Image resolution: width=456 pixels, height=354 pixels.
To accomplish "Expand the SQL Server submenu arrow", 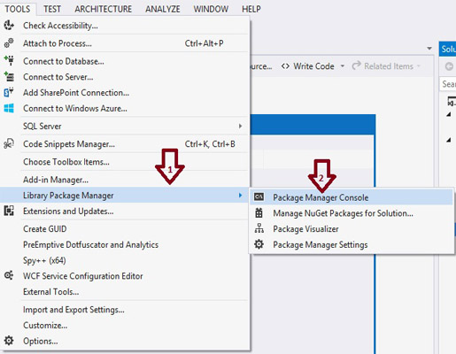I will click(x=240, y=126).
